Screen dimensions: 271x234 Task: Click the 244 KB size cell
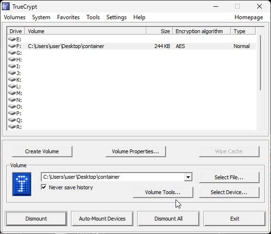pos(162,46)
